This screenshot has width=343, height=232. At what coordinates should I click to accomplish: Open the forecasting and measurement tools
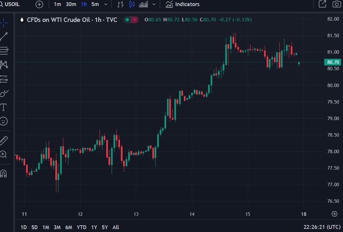[4, 79]
